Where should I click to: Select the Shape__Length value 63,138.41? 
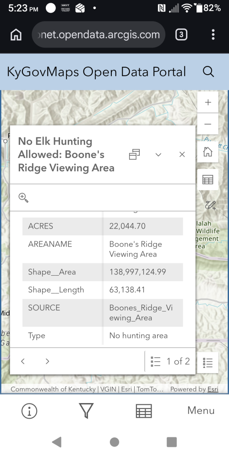127,290
